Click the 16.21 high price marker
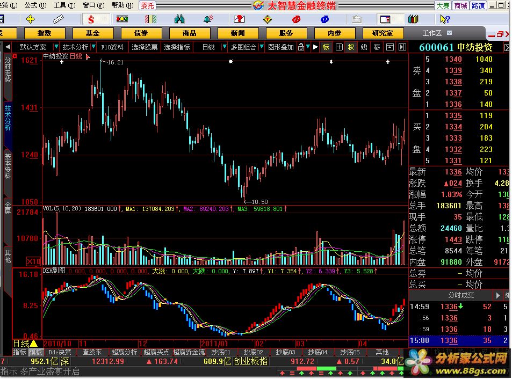 [x=116, y=62]
